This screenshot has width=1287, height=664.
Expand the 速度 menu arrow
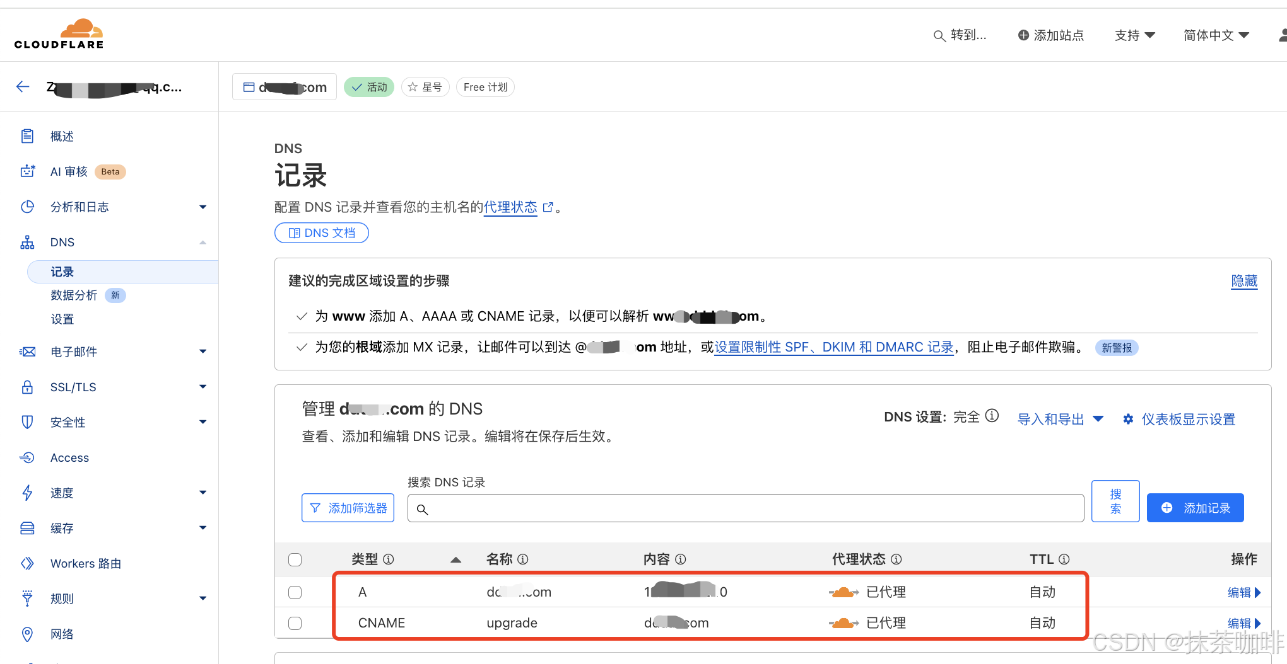pyautogui.click(x=203, y=493)
